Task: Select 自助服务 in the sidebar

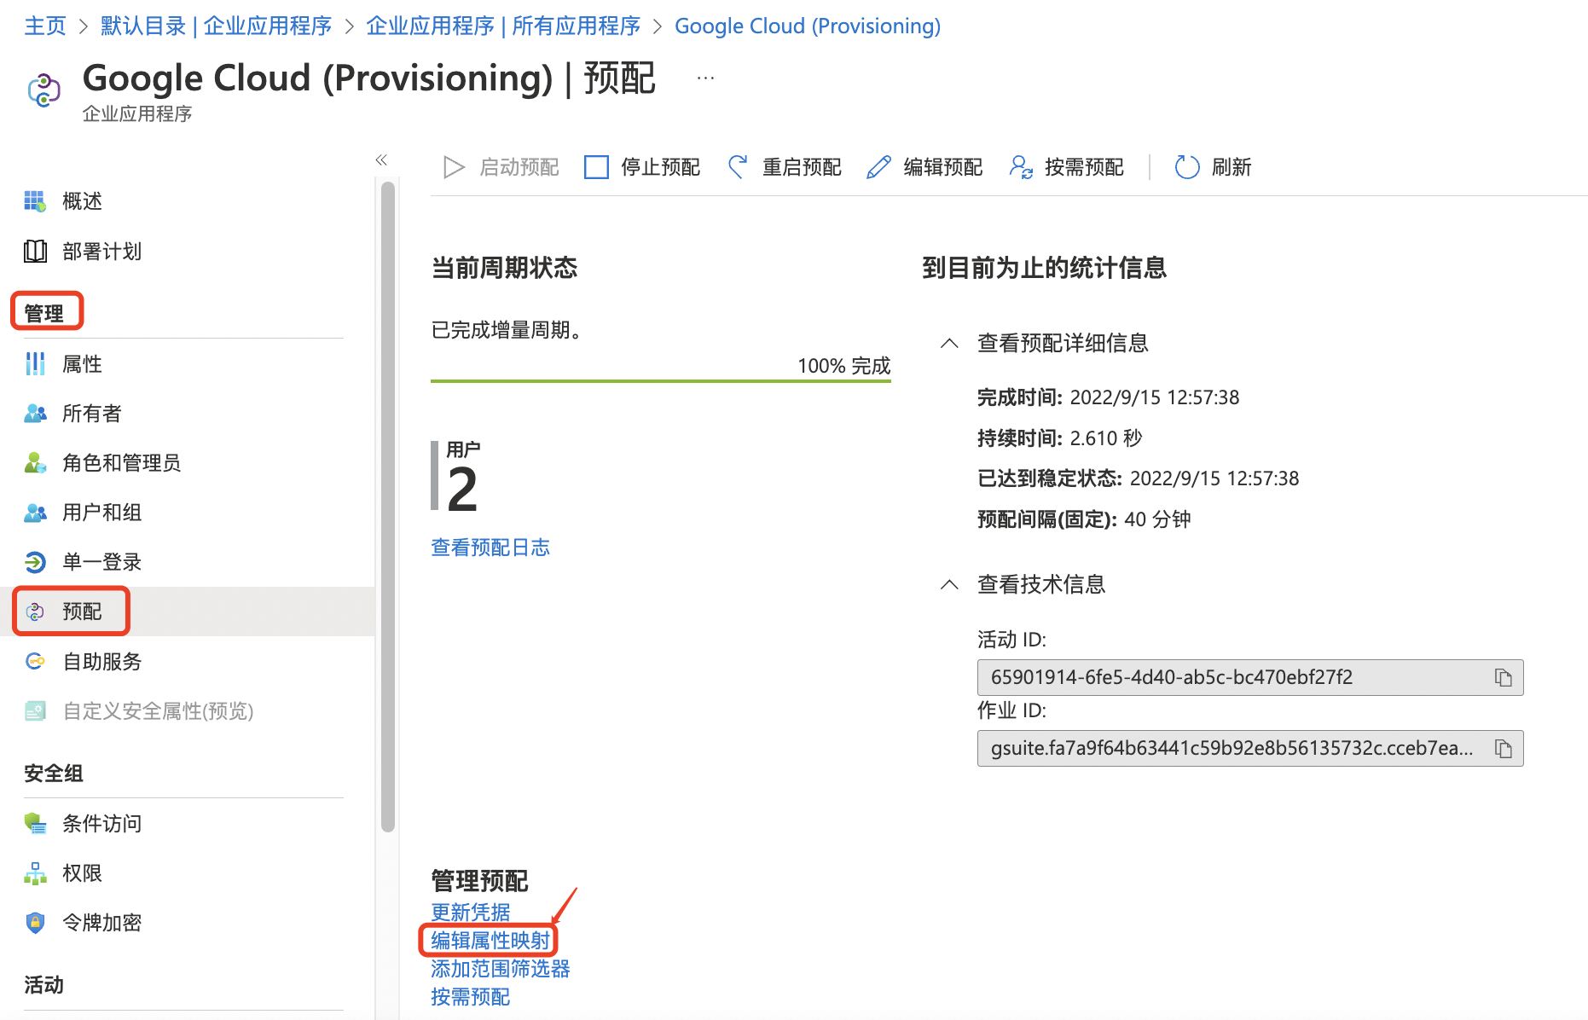Action: (x=101, y=661)
